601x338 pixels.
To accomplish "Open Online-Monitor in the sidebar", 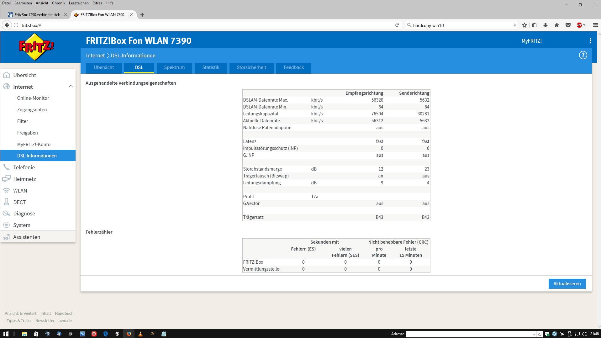I will coord(33,98).
